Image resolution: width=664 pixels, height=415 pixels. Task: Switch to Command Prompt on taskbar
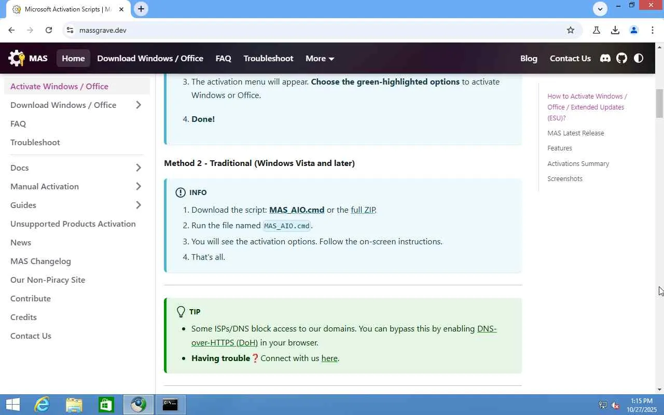[170, 405]
